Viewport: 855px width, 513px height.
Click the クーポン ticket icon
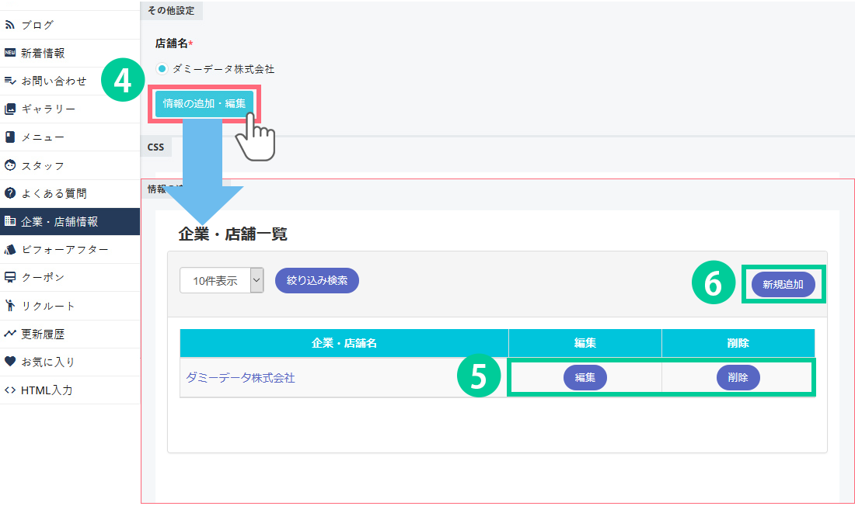tap(10, 277)
